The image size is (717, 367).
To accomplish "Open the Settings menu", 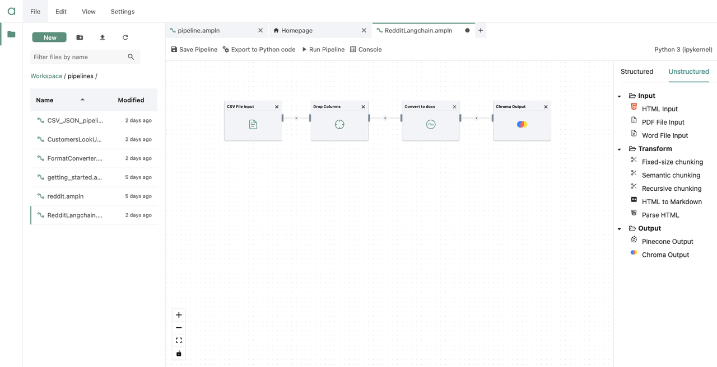I will [123, 11].
